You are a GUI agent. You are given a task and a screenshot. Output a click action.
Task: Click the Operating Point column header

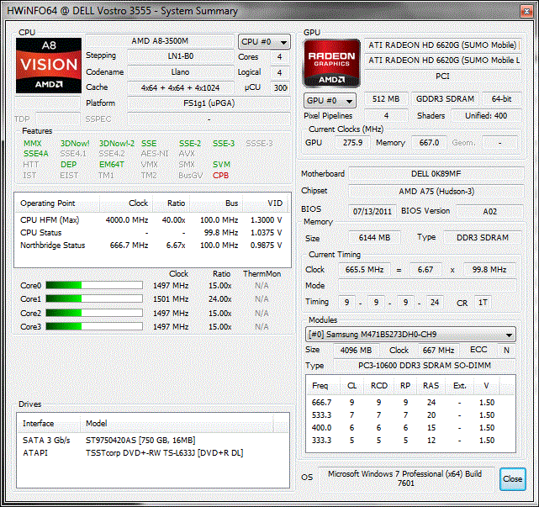[57, 203]
